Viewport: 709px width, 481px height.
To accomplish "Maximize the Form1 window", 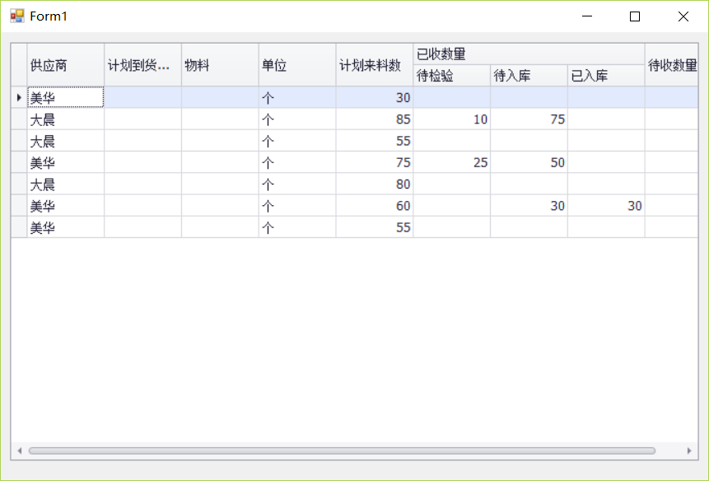I will [x=635, y=16].
